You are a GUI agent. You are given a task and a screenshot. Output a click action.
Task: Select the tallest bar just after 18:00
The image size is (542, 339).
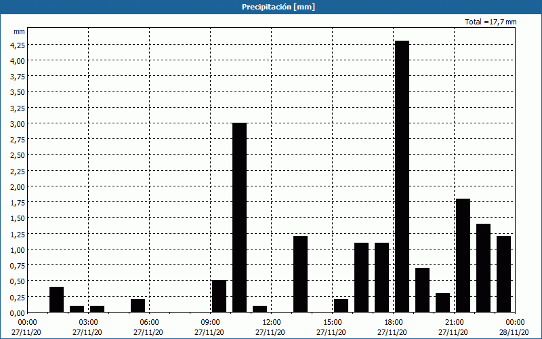pyautogui.click(x=402, y=176)
